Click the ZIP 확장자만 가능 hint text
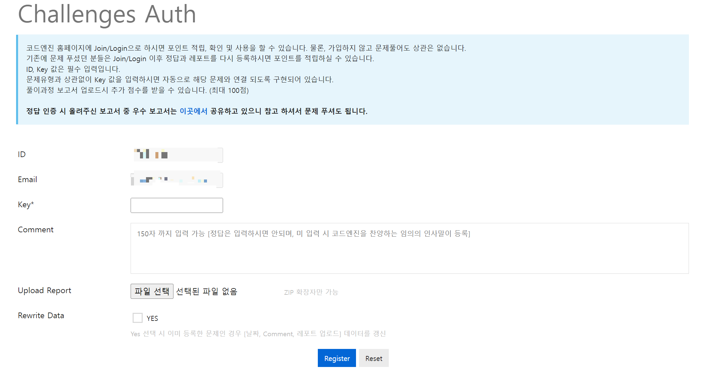The height and width of the screenshot is (374, 711). click(x=311, y=292)
